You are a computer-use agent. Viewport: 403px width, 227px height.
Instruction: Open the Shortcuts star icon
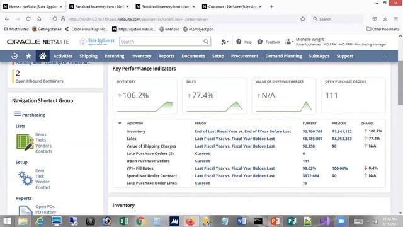(x=28, y=56)
